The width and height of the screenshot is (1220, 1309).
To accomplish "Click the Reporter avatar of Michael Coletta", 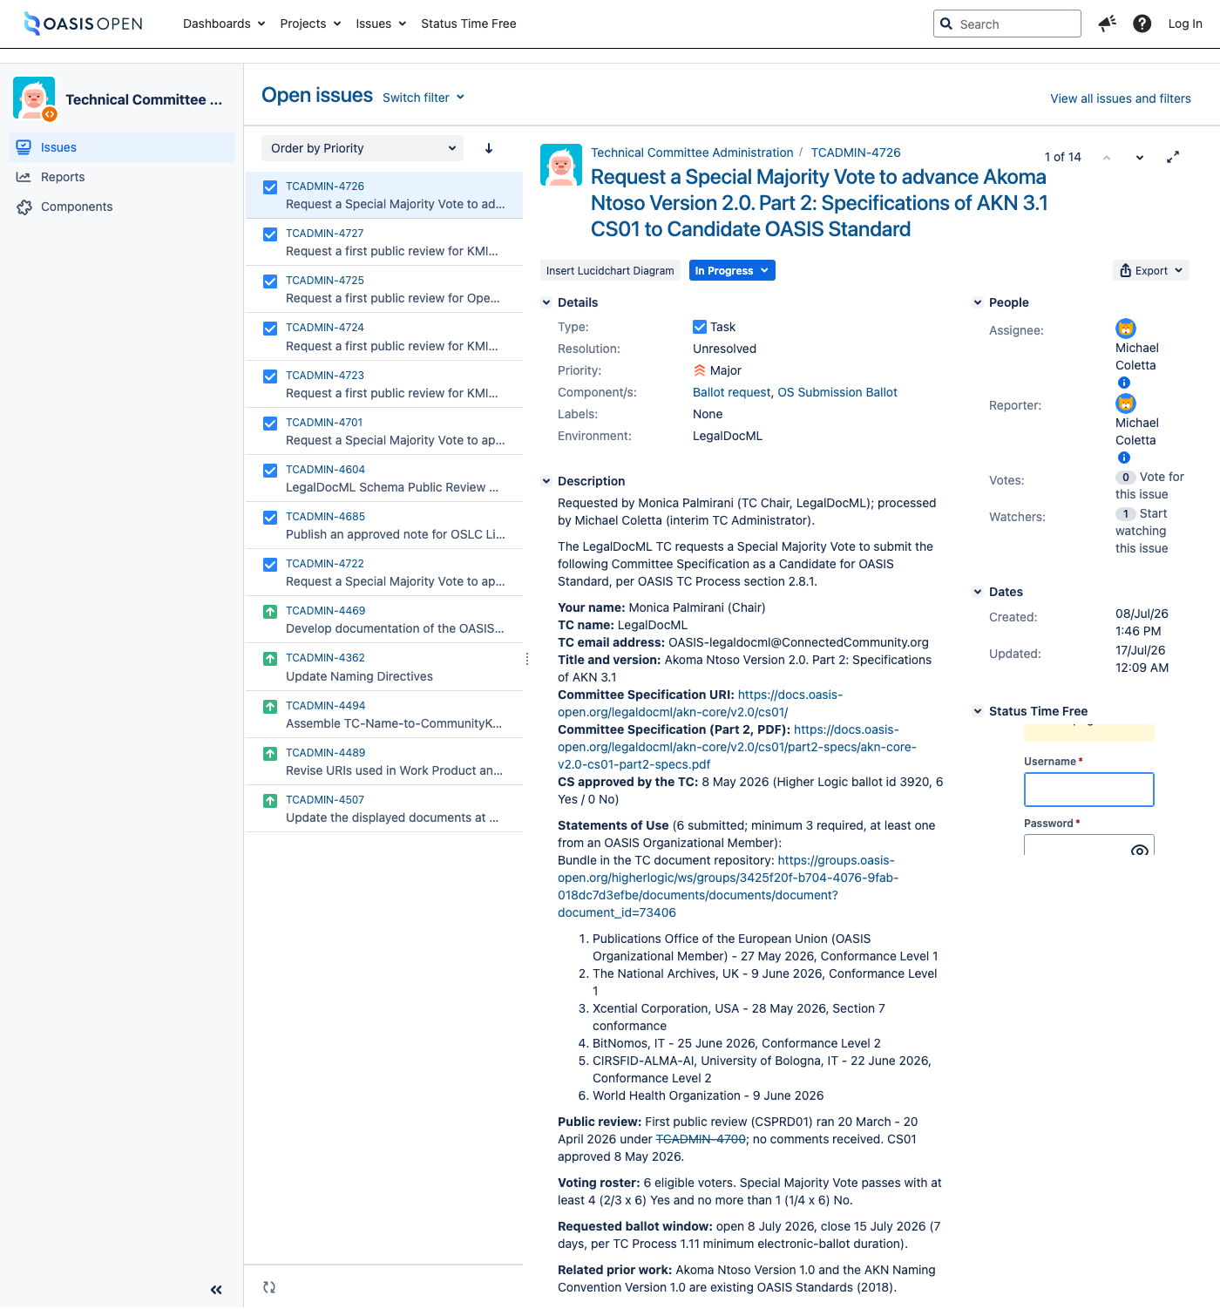I will coord(1126,404).
